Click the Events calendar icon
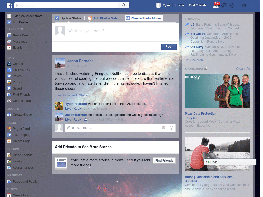This screenshot has height=197, width=263. [9, 47]
